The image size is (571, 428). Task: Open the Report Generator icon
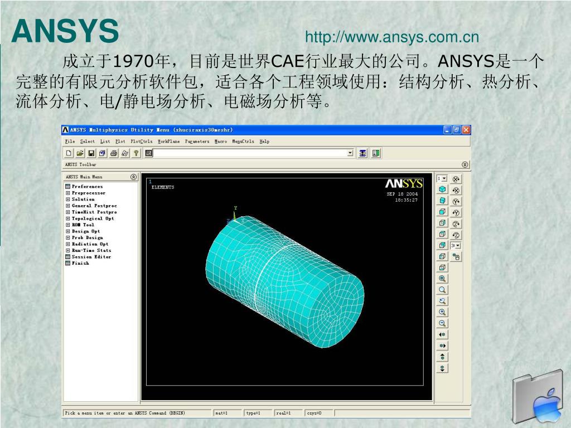125,153
